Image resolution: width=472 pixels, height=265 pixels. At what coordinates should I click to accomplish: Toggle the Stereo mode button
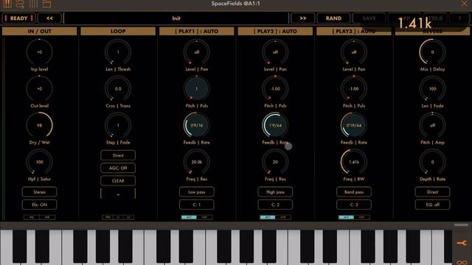click(39, 192)
